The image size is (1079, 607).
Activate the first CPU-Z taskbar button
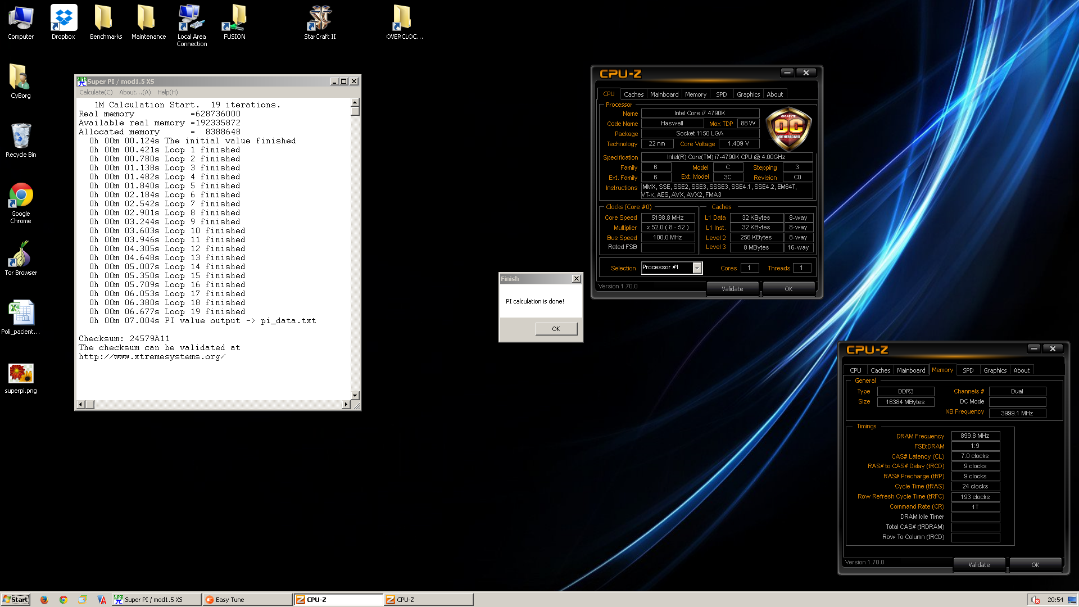(x=338, y=600)
